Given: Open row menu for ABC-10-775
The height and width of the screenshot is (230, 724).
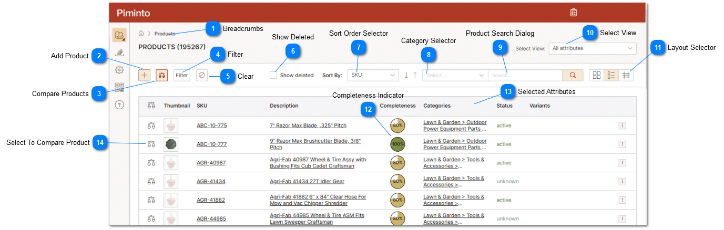Looking at the screenshot, I should 622,126.
